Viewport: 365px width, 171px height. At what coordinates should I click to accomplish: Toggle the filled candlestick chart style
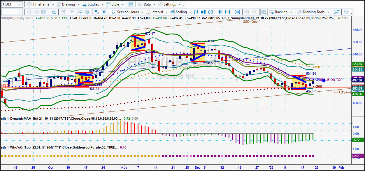203,12
